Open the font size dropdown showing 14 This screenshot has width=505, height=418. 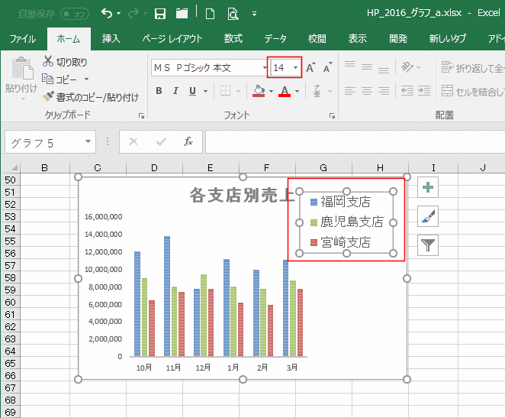click(295, 68)
